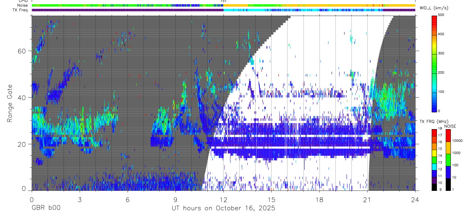
Task: Click the TX FRQ (MHz) legend title
Action: coord(434,122)
